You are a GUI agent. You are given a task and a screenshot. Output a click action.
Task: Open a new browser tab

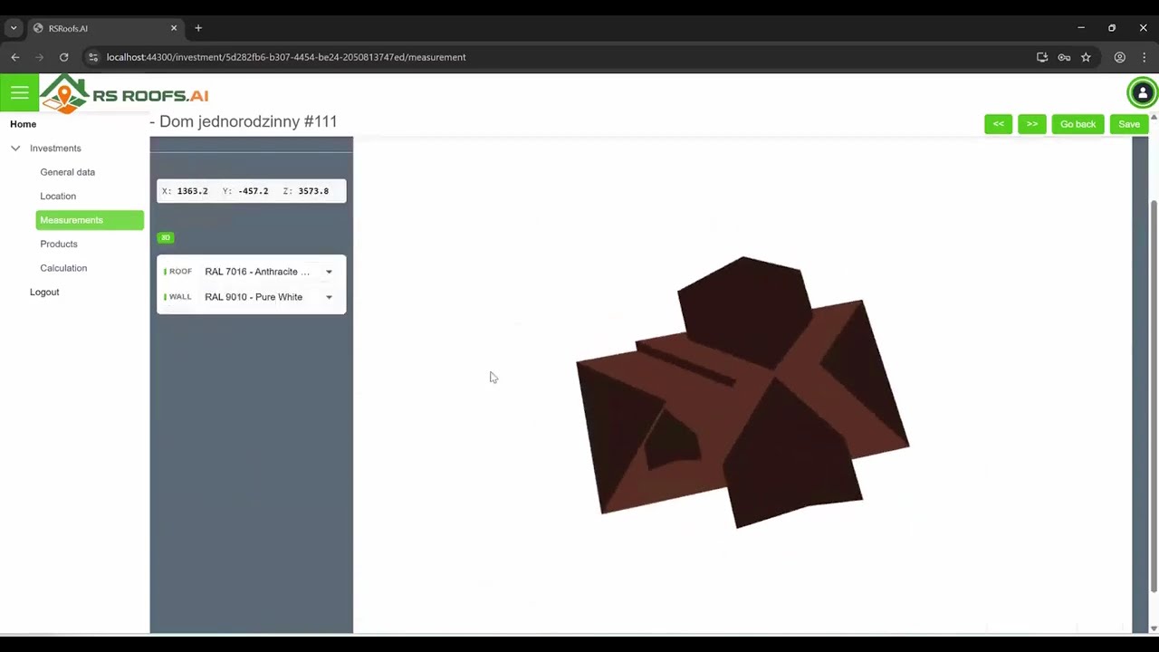(198, 28)
